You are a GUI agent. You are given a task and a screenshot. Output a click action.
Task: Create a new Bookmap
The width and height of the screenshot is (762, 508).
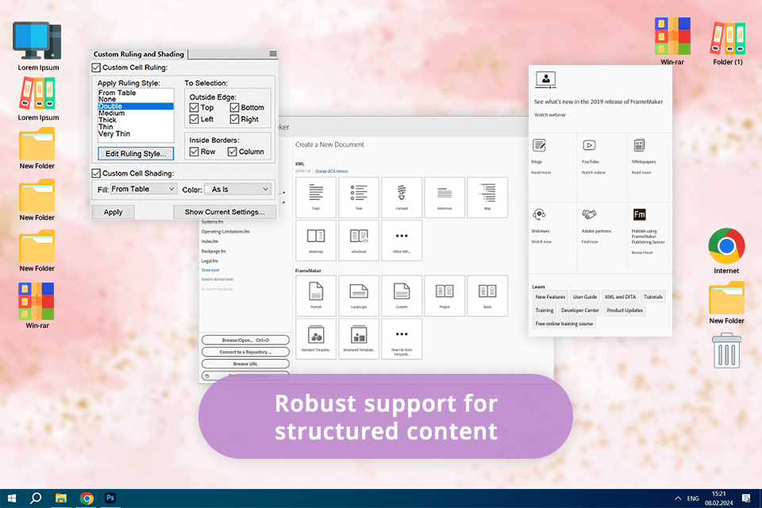tap(316, 241)
